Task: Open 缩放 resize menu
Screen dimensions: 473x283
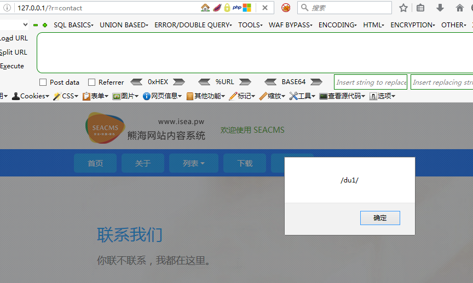Action: tap(272, 96)
